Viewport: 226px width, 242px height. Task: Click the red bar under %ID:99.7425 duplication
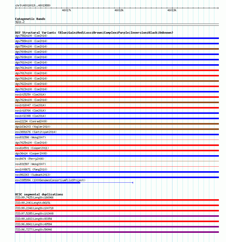pyautogui.click(x=117, y=200)
